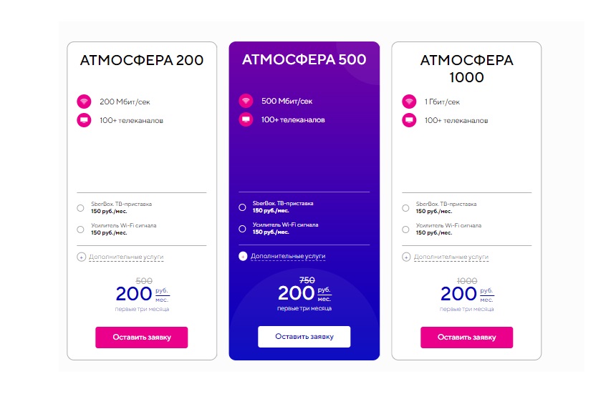Click the TV icon in Атмосфера 1000 card

tap(409, 120)
